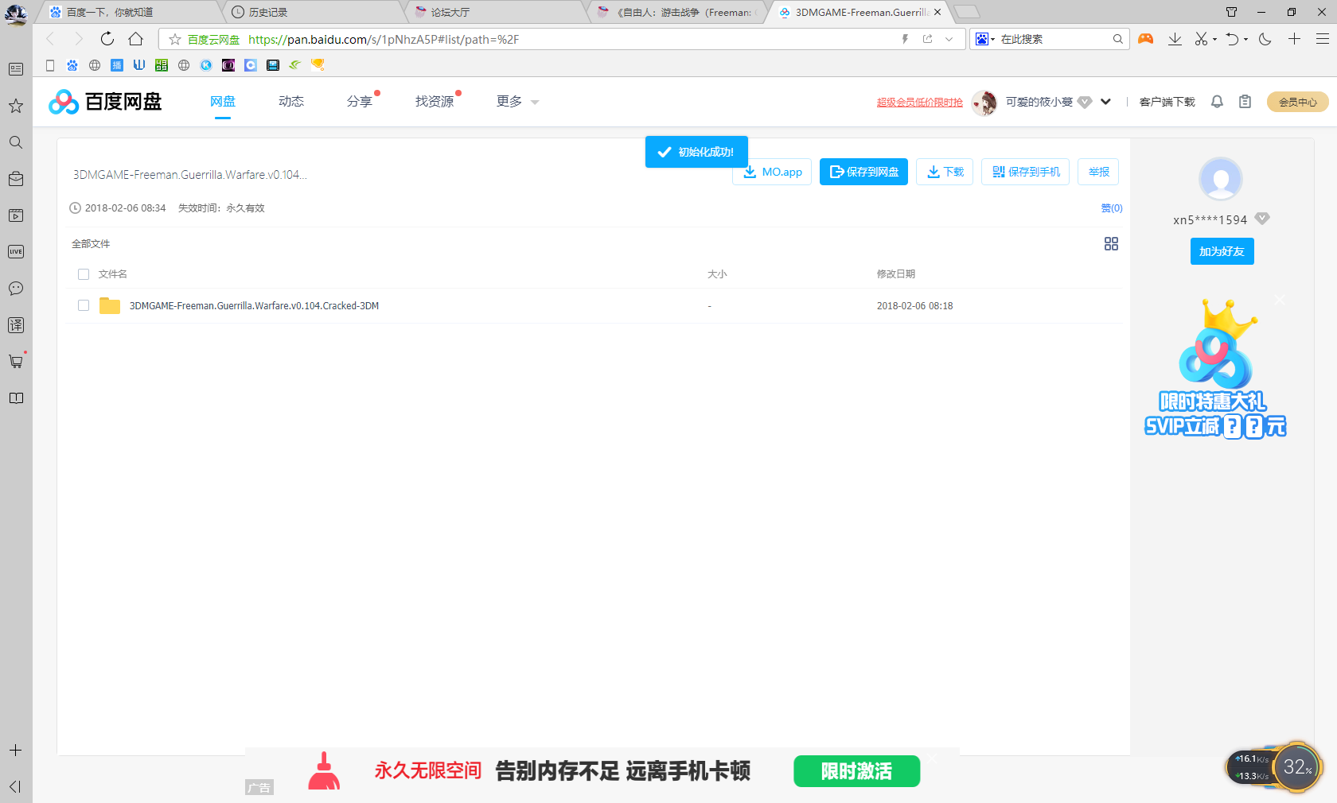The height and width of the screenshot is (803, 1337).
Task: Open the sidebar reading book icon
Action: coord(16,398)
